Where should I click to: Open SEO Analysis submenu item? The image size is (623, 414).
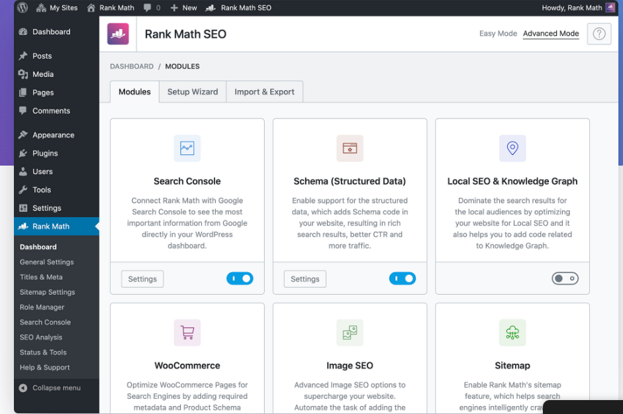[41, 337]
